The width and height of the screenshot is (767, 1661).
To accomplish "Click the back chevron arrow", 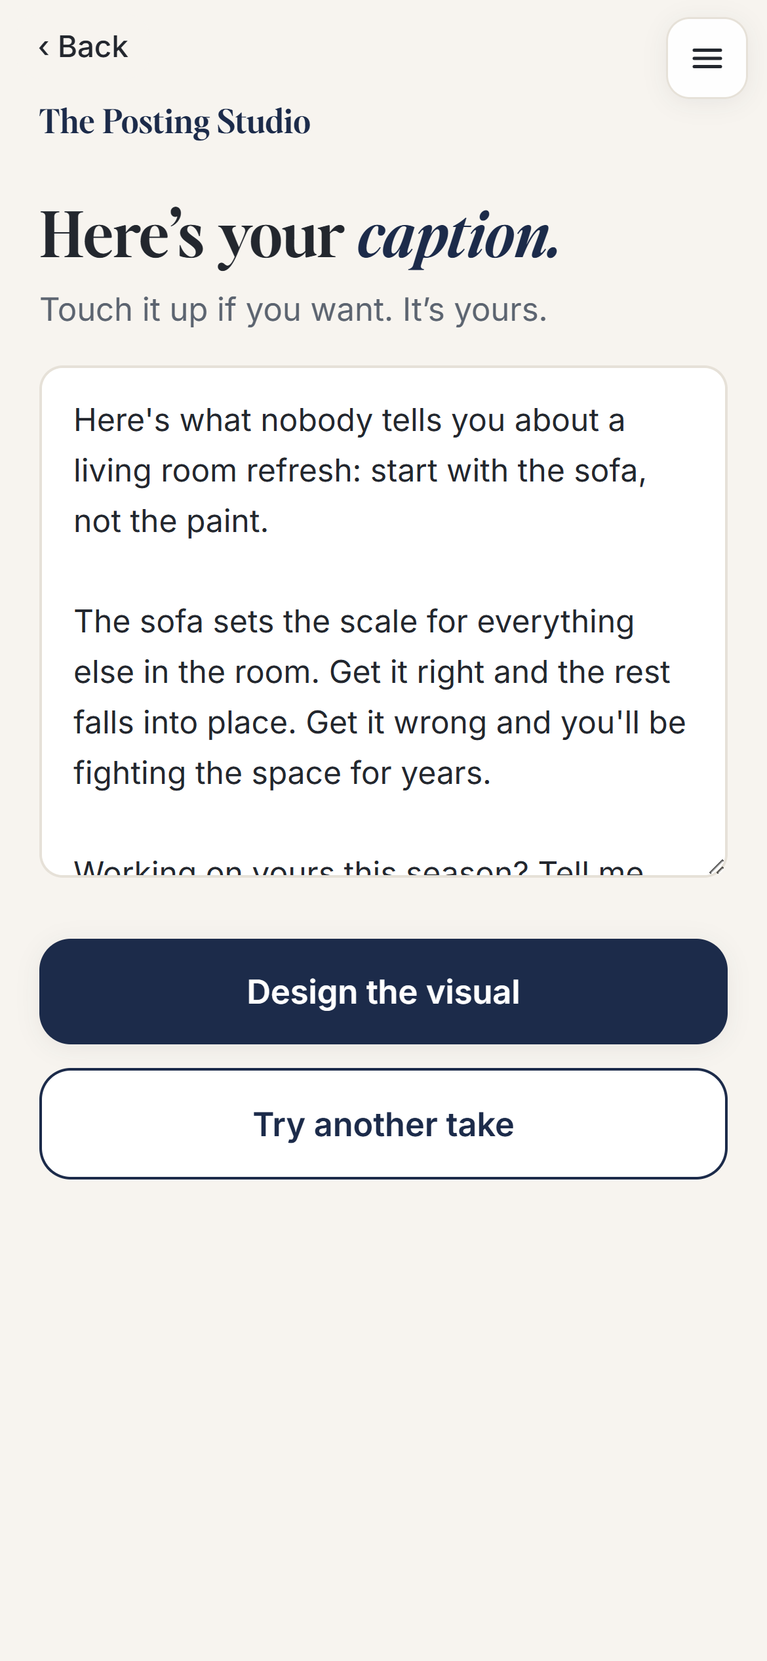I will 44,47.
